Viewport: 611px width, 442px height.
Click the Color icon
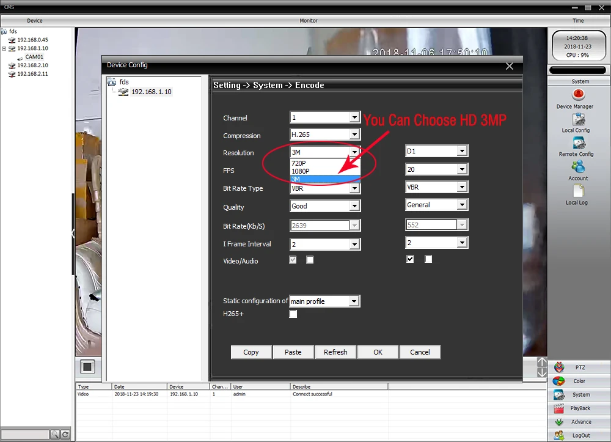click(559, 381)
